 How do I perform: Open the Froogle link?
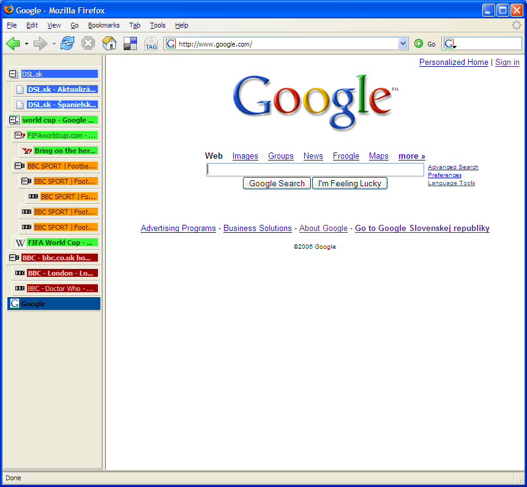pos(346,156)
